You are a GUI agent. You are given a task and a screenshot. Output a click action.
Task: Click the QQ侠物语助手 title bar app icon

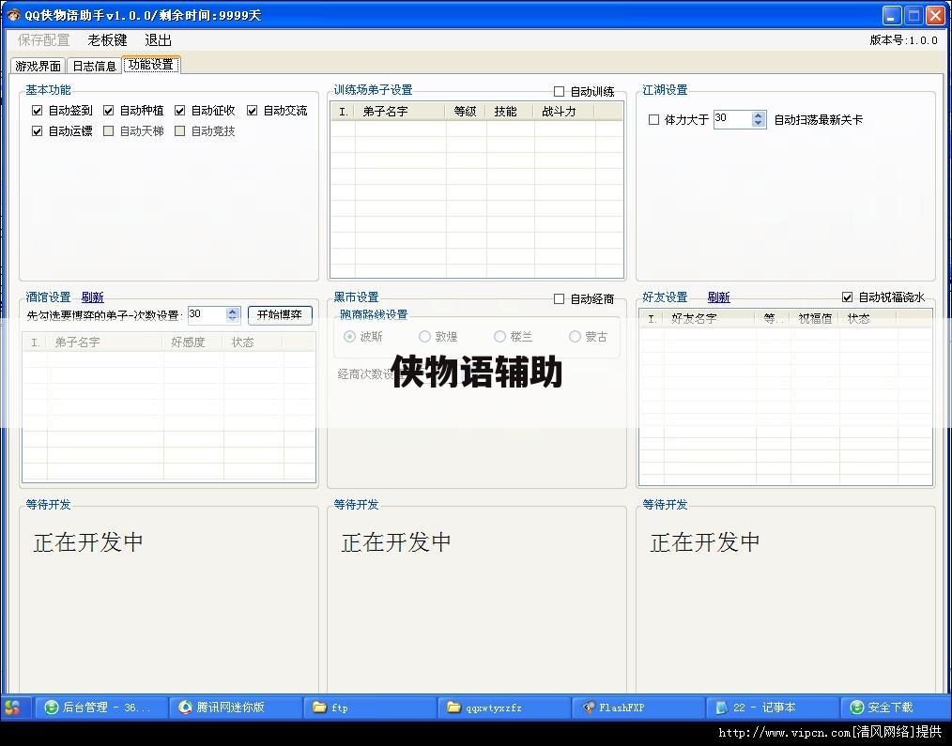(x=13, y=15)
